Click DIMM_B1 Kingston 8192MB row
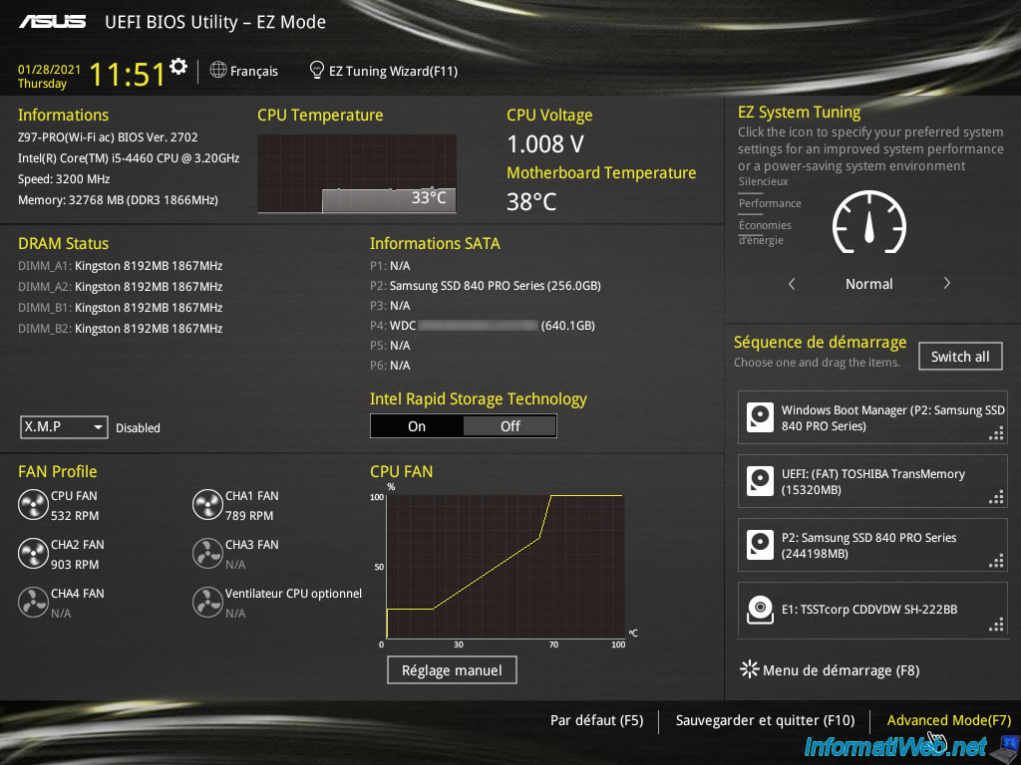This screenshot has width=1021, height=765. point(121,307)
